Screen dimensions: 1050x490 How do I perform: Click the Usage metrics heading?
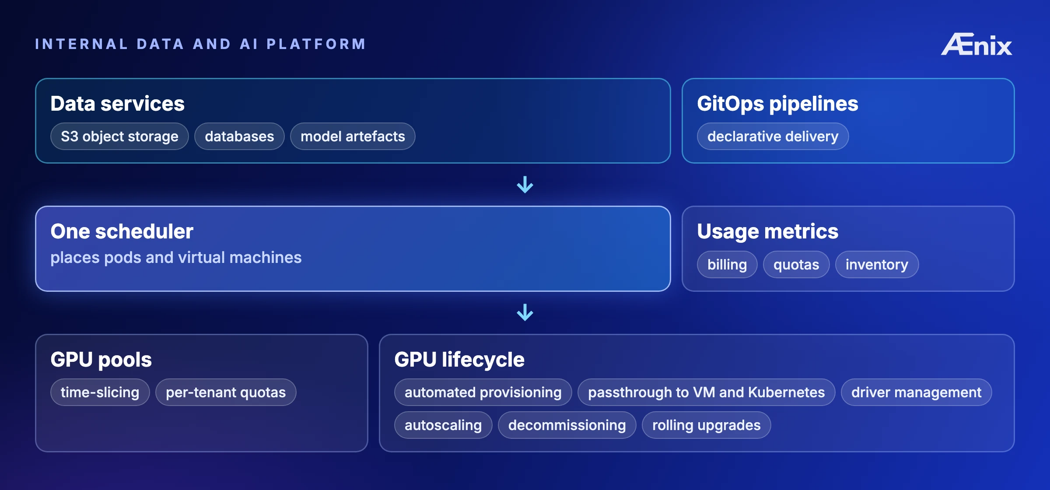point(767,231)
